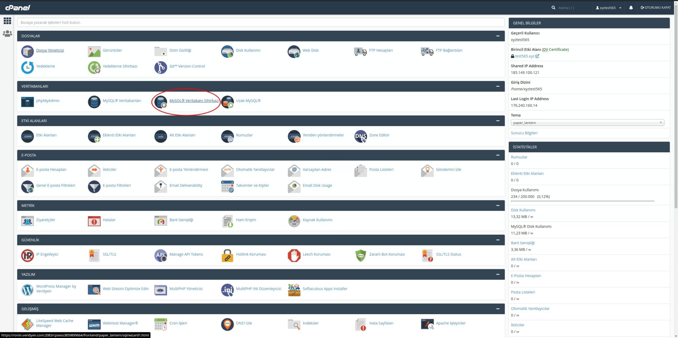The width and height of the screenshot is (678, 338).
Task: Click the DV Certificate link
Action: click(555, 50)
